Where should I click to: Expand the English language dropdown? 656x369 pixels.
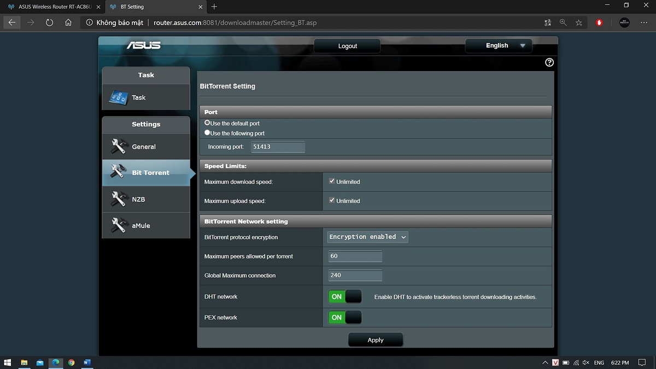(498, 46)
